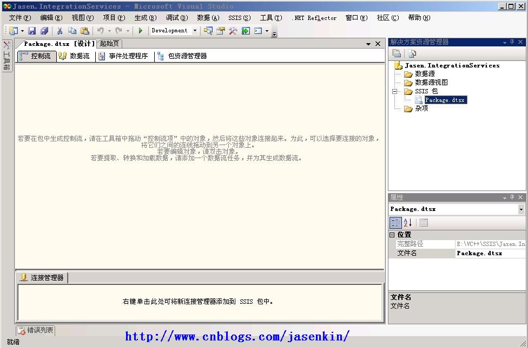Open the 项目 (Project) menu
The height and width of the screenshot is (348, 528).
pos(114,18)
